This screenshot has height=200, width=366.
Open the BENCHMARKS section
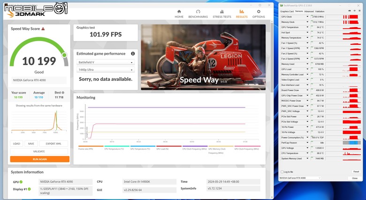click(198, 14)
